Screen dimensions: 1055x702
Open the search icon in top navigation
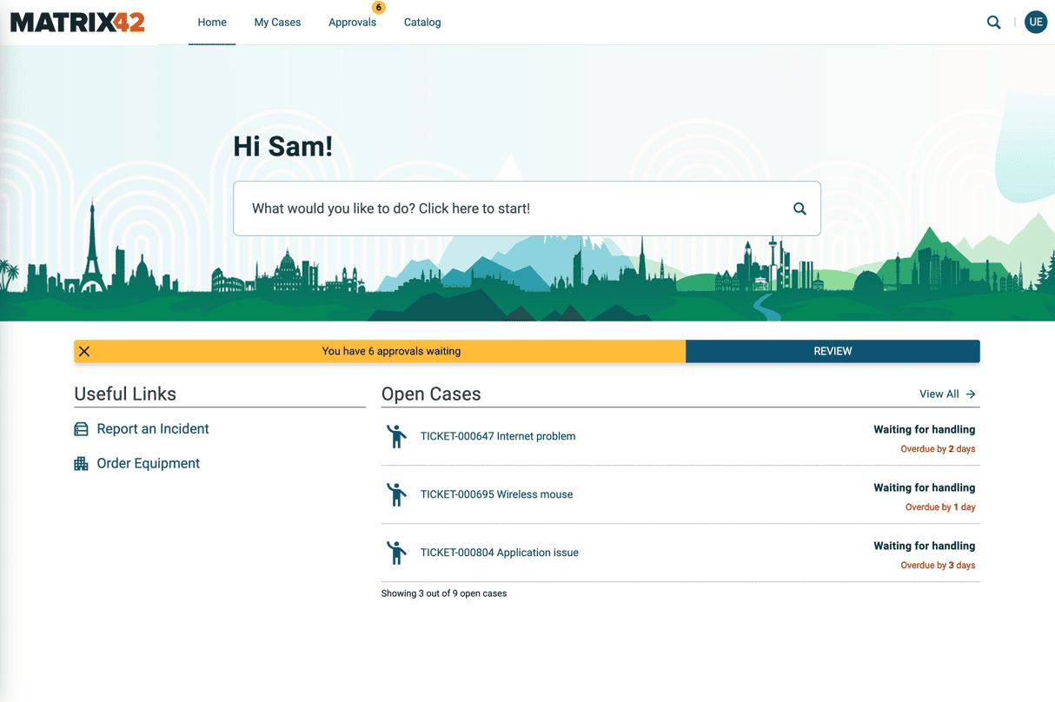[x=993, y=23]
